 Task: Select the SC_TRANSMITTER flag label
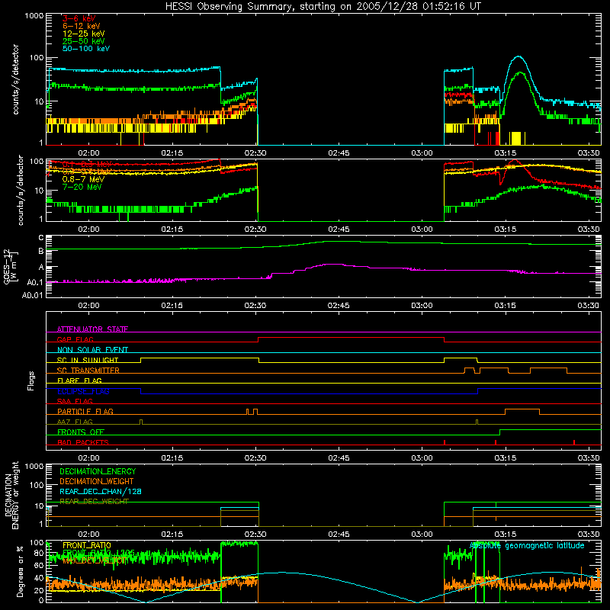point(88,371)
